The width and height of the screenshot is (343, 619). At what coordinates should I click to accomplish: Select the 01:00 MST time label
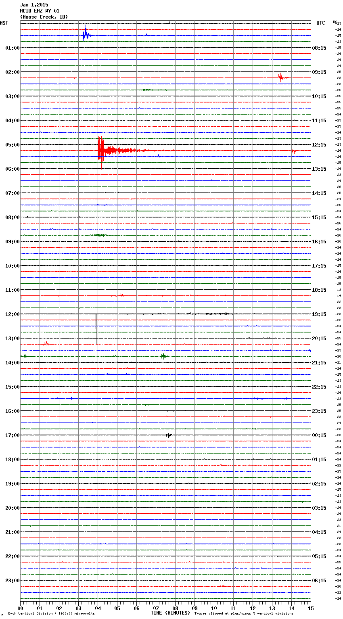click(12, 48)
